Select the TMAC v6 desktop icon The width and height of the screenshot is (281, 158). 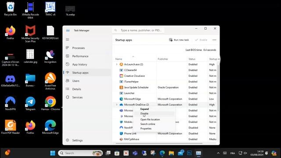pos(50,9)
